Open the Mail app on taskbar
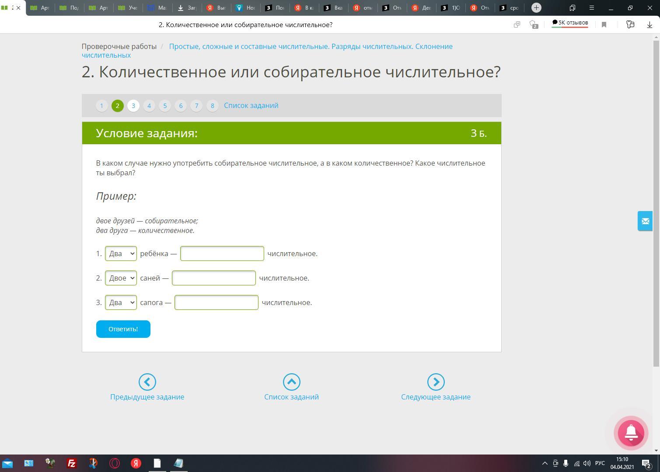The height and width of the screenshot is (472, 660). [x=7, y=463]
